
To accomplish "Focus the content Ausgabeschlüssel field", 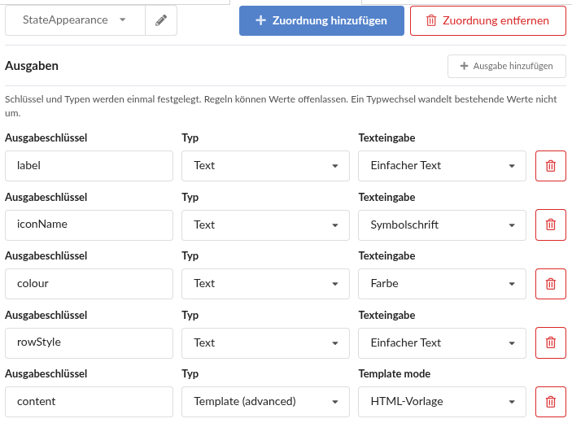I will [89, 402].
